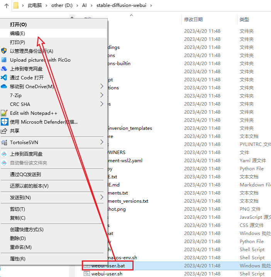Choose 打开(O) in context menu
This screenshot has width=271, height=277.
coord(53,24)
